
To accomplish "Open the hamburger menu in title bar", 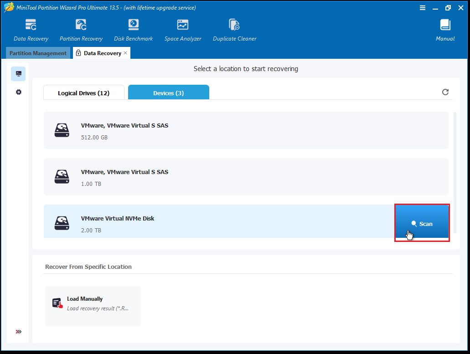I will click(x=422, y=8).
